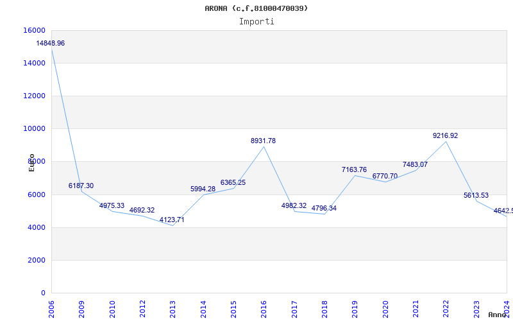Click the x-axis year 2023
The image size is (513, 321).
(476, 309)
